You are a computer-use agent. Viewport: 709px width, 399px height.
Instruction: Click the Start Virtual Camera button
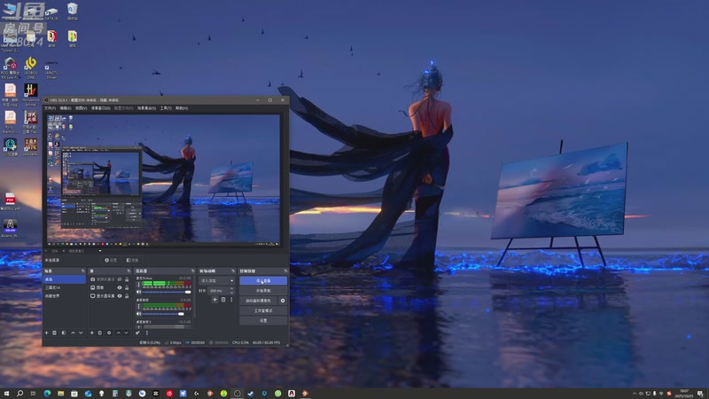point(258,301)
